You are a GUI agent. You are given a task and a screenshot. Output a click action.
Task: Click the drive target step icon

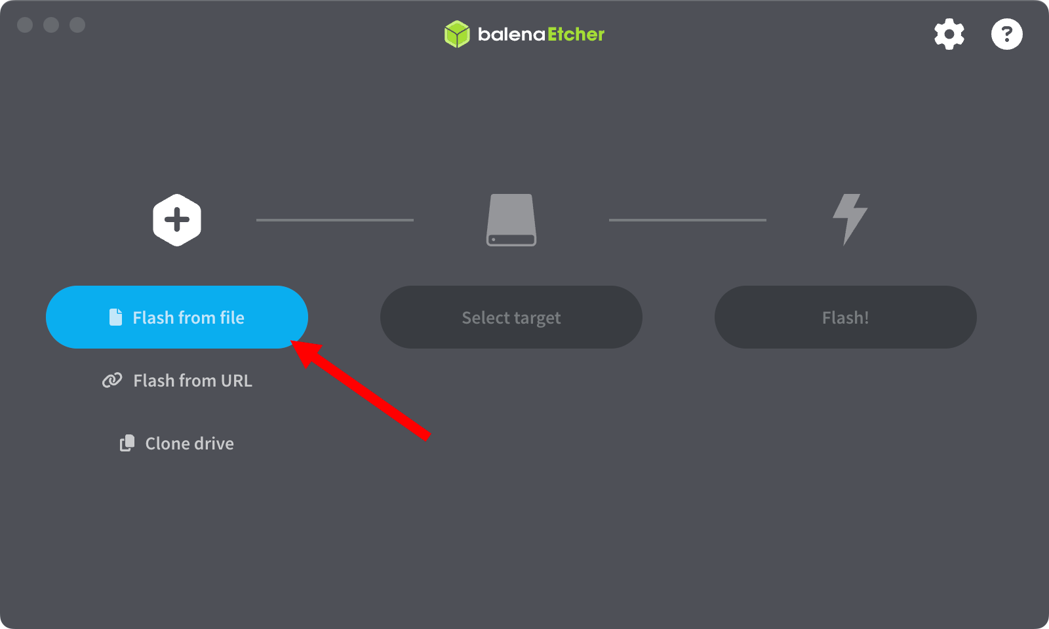tap(511, 220)
